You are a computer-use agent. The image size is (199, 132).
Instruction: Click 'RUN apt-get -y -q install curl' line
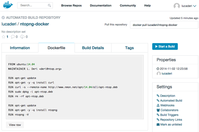(x=31, y=83)
